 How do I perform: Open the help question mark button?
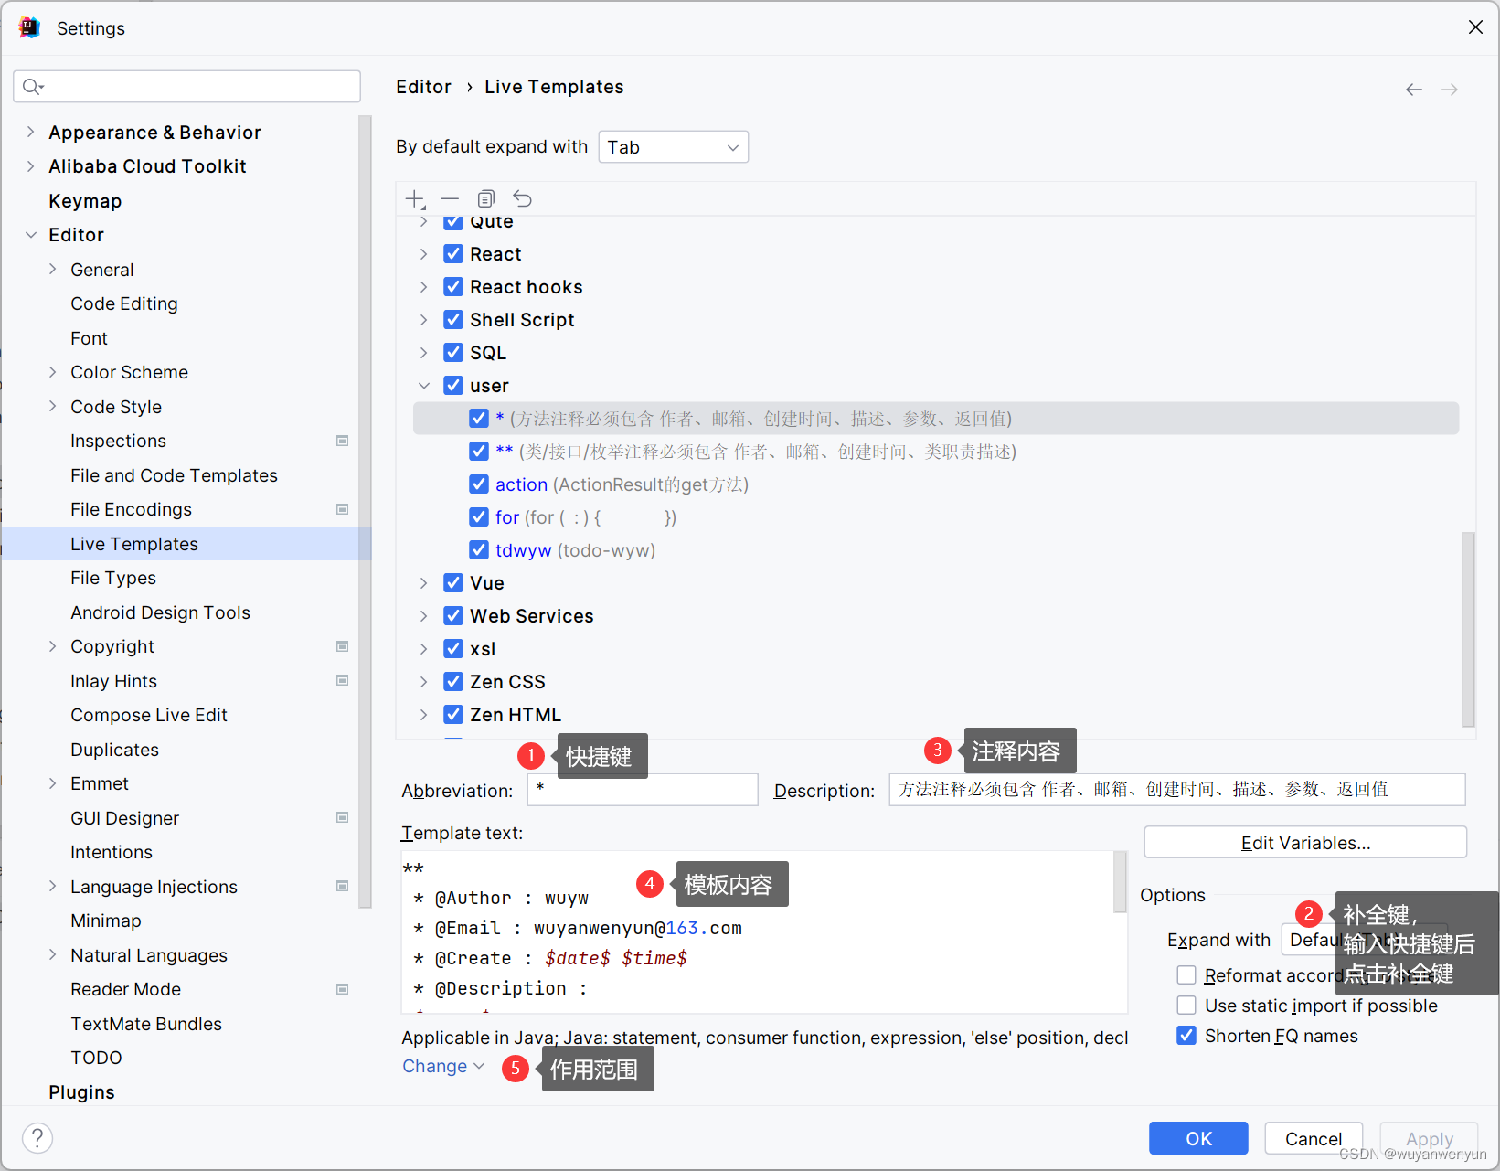pyautogui.click(x=37, y=1138)
